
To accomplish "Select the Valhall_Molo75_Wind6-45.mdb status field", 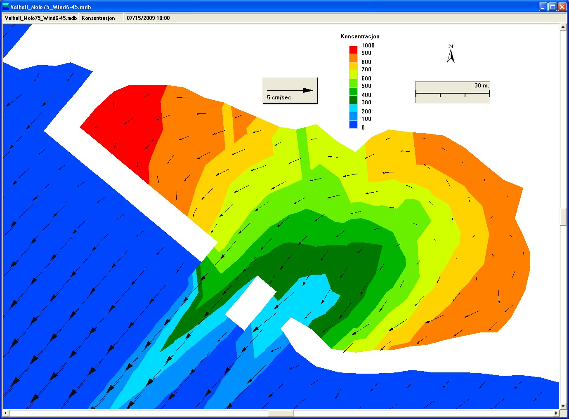I will (x=41, y=18).
